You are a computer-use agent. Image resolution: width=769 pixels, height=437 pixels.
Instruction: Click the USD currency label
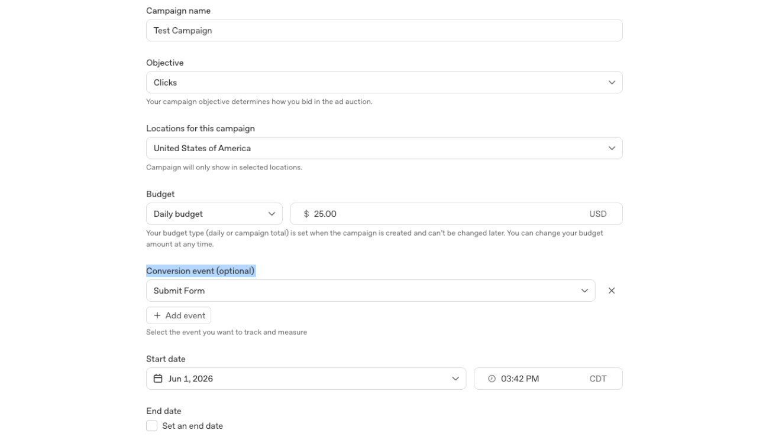[x=598, y=214]
